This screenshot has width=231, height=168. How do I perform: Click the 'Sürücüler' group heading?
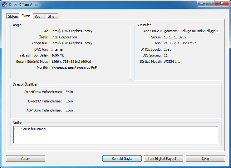pos(144,25)
